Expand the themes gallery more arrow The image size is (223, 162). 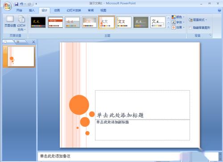(168, 27)
